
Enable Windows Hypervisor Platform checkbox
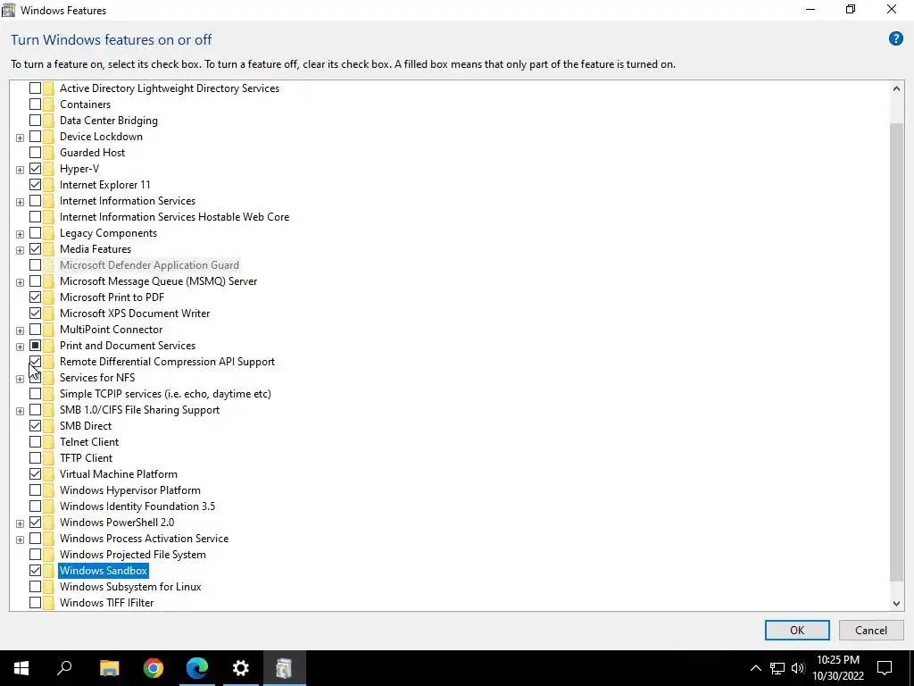tap(35, 490)
